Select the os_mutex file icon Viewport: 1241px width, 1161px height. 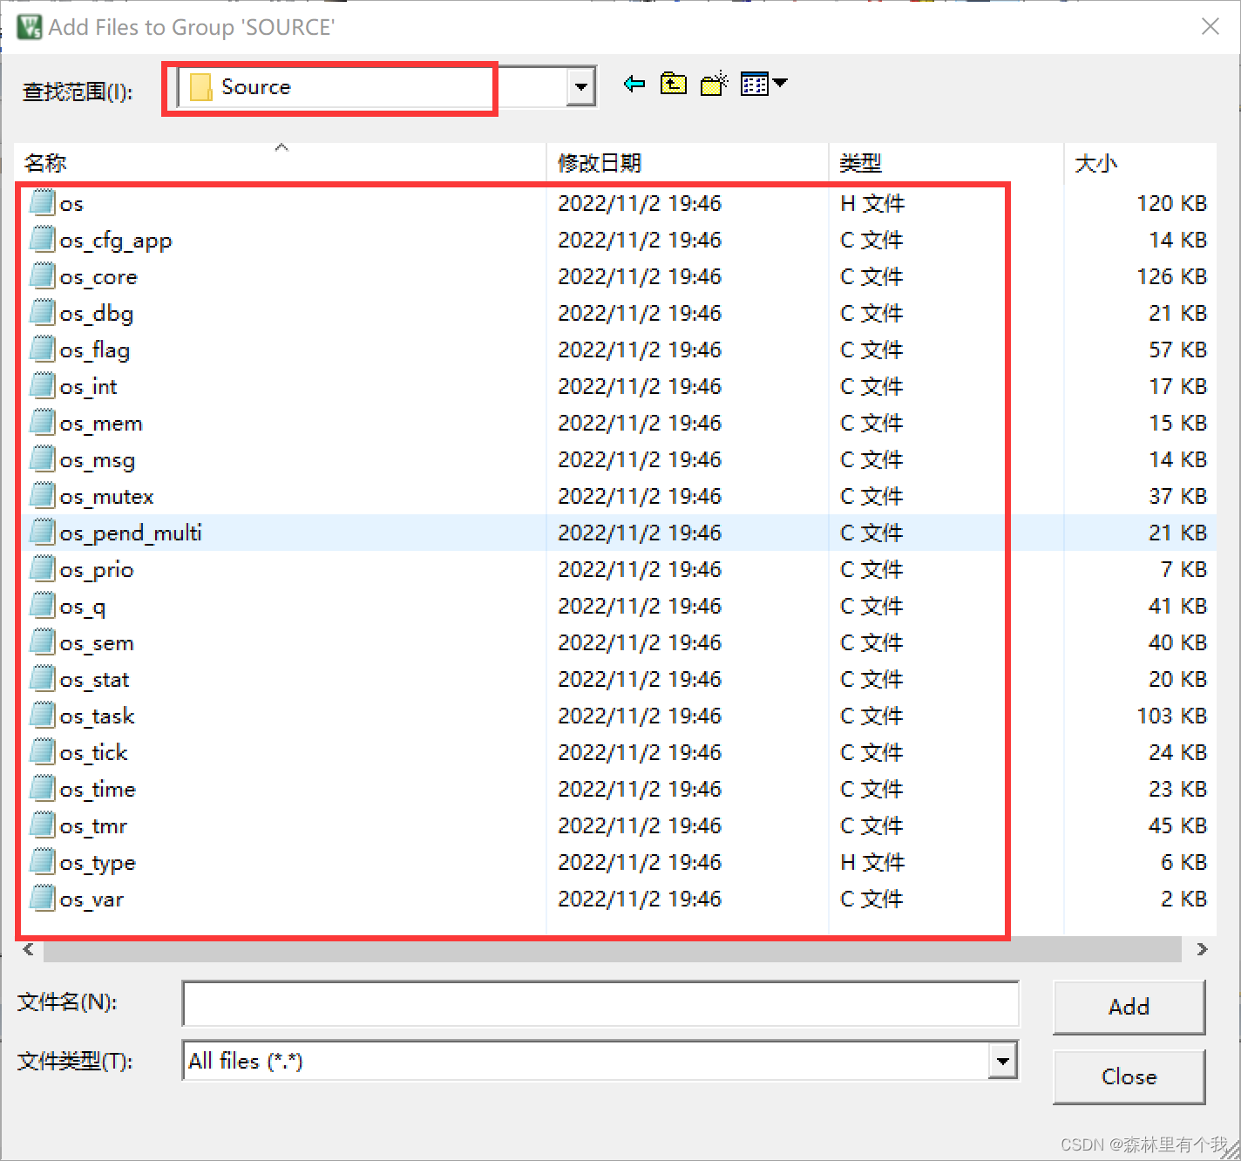[43, 495]
